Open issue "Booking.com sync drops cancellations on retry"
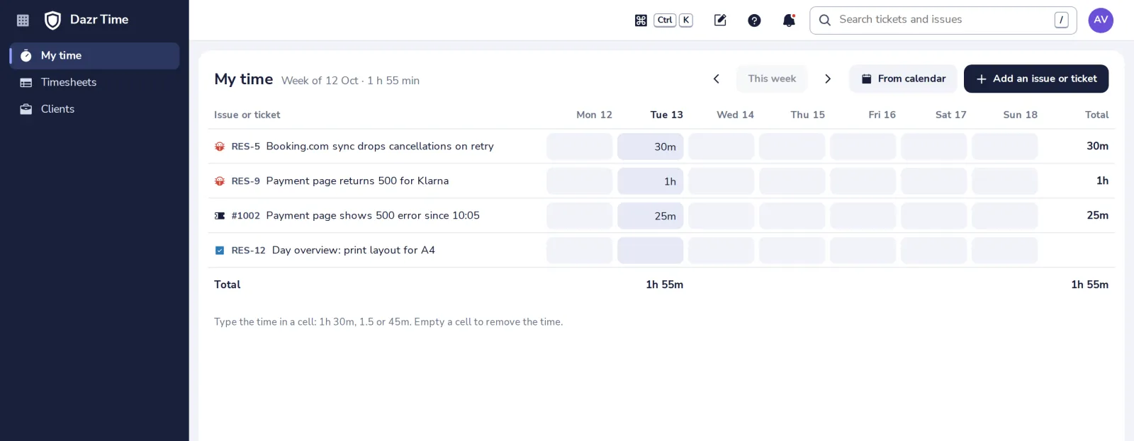Viewport: 1134px width, 441px height. 380,147
